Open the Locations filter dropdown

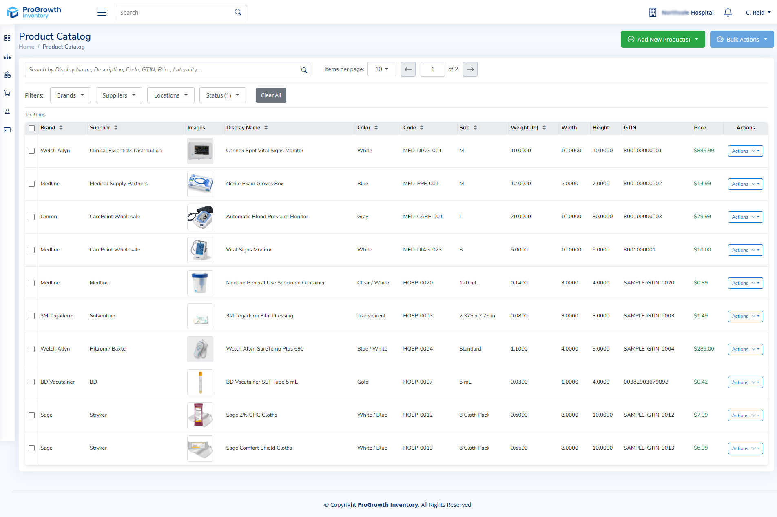(x=171, y=95)
